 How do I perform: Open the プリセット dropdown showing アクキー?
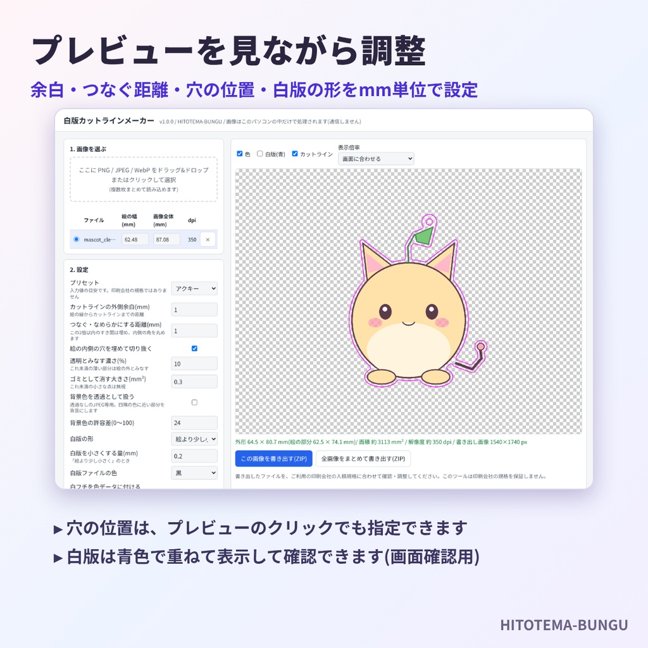click(x=194, y=289)
